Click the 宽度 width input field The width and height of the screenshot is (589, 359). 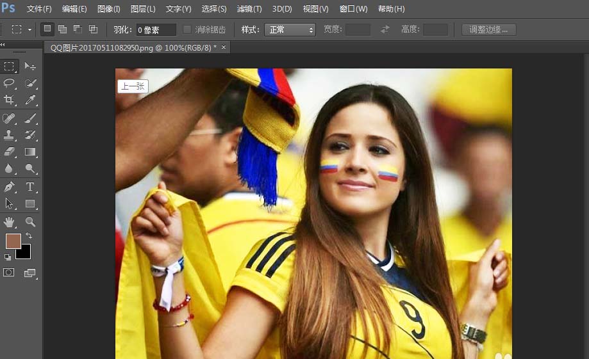click(x=358, y=29)
